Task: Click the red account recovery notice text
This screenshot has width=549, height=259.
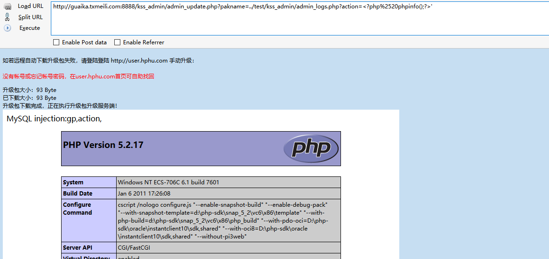Action: tap(78, 76)
